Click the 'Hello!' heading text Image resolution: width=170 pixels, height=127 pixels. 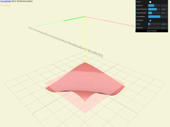[x=6, y=5]
